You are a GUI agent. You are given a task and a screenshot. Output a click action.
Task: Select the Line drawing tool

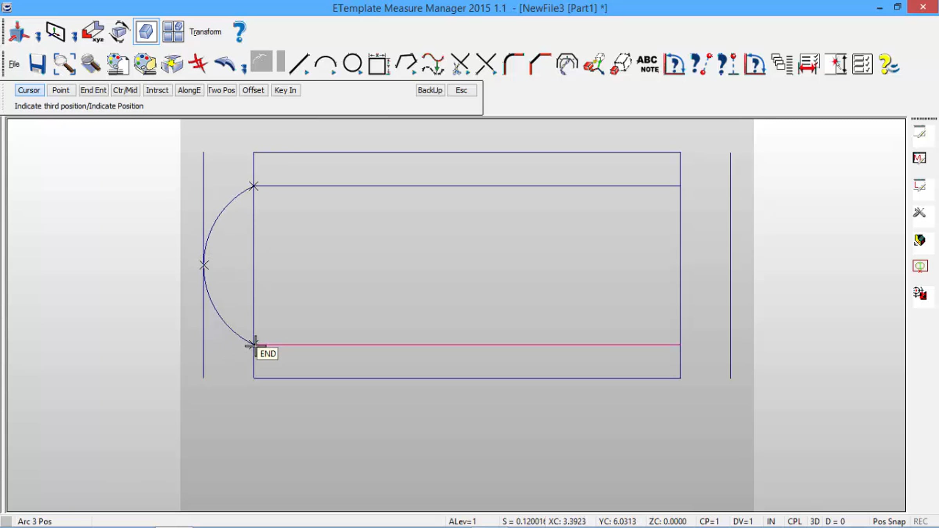point(299,64)
